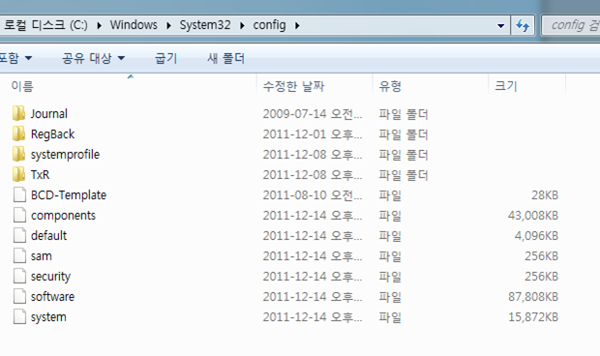600x356 pixels.
Task: Open the 공유 대상 dropdown menu
Action: tap(94, 58)
